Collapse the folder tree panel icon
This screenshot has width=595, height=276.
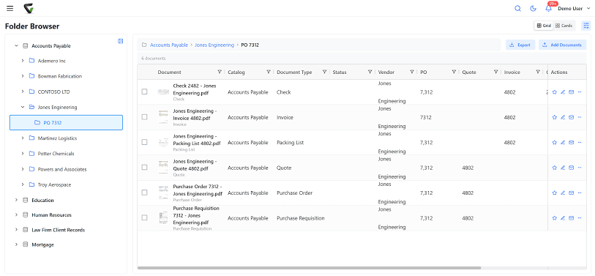[x=120, y=41]
